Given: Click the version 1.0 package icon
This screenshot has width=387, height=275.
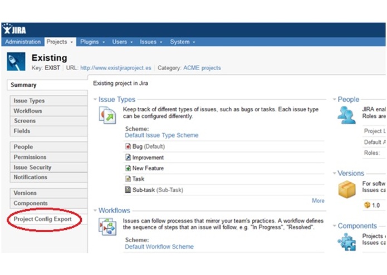Looking at the screenshot, I should click(367, 205).
